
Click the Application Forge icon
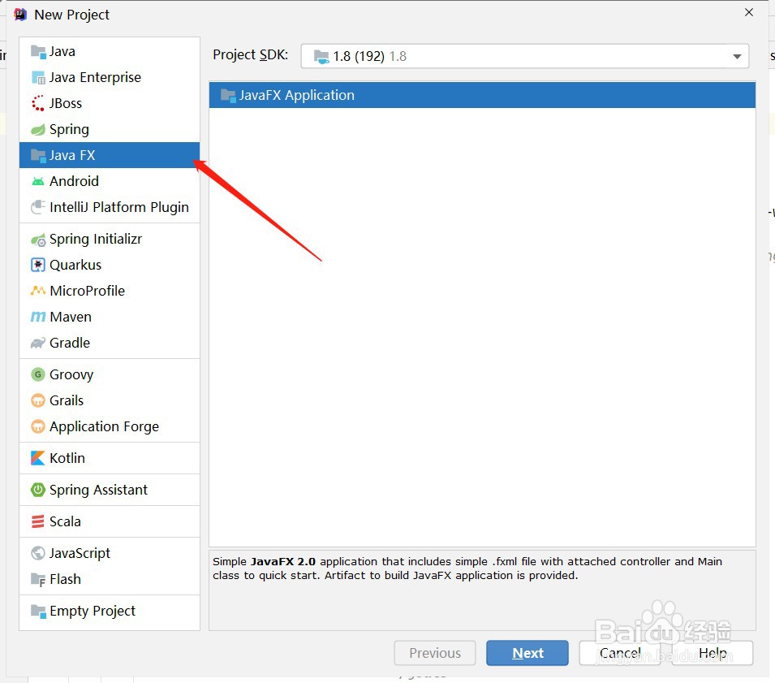click(38, 426)
